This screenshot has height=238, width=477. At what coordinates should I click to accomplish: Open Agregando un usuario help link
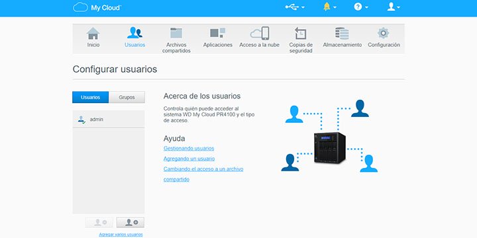coord(189,159)
